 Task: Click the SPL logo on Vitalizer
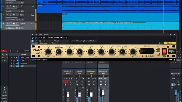point(172,51)
